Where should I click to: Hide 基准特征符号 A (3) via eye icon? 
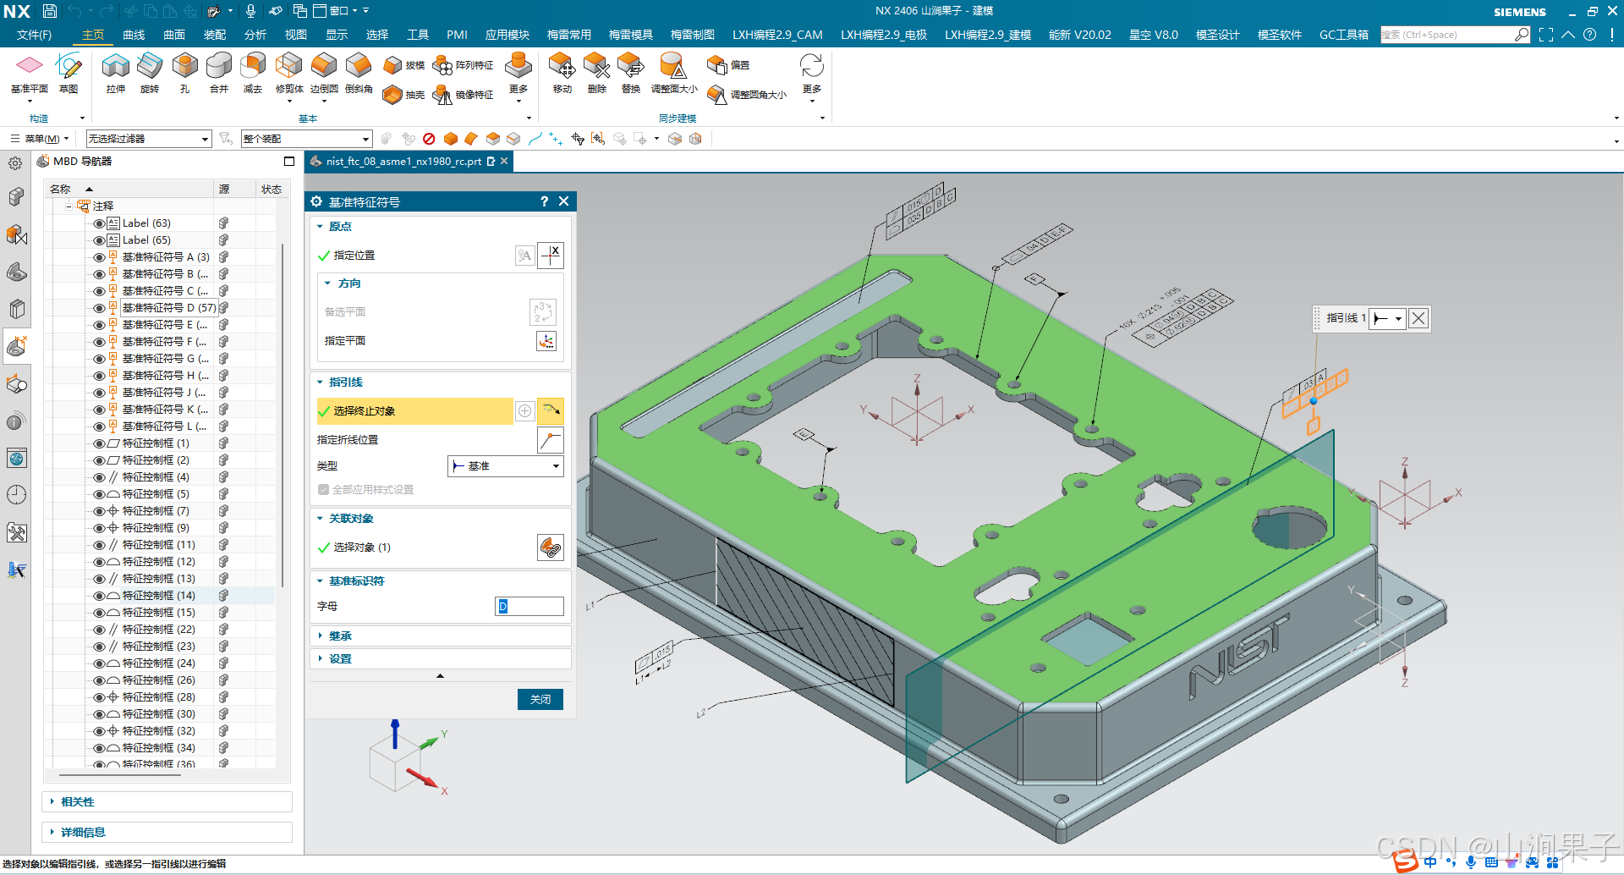click(99, 257)
